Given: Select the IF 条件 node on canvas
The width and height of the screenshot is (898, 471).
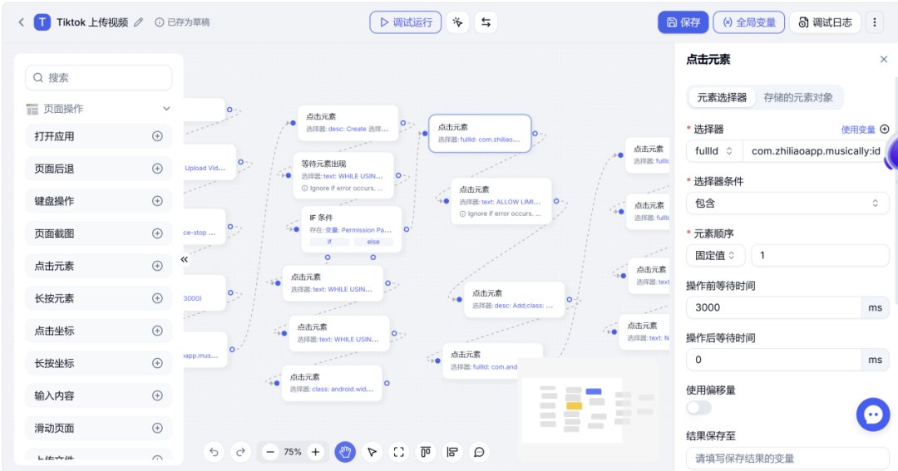Looking at the screenshot, I should pos(351,229).
